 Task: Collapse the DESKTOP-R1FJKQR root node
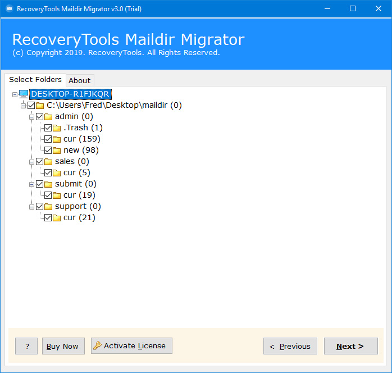click(15, 94)
